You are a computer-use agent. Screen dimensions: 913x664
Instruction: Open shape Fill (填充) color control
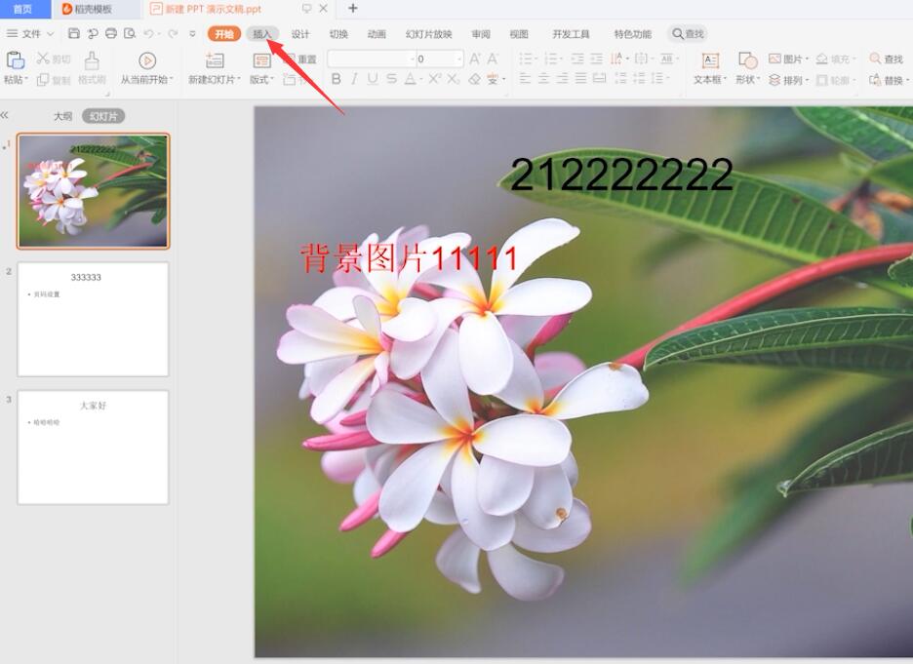tap(836, 59)
